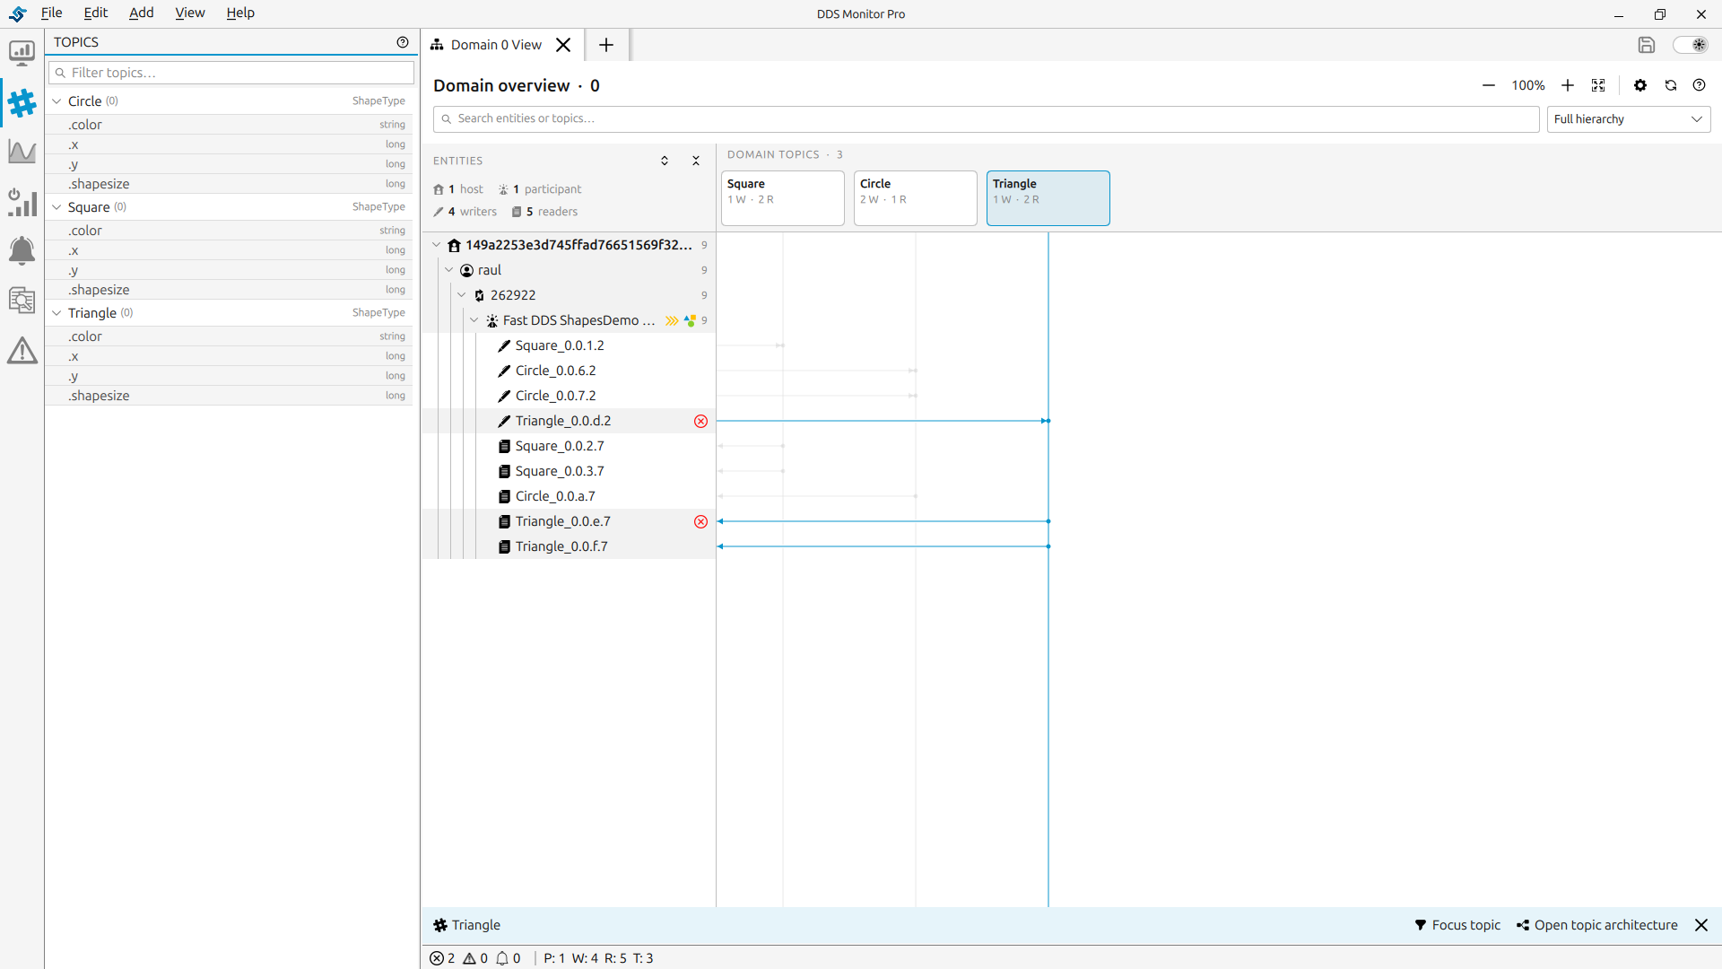Screen dimensions: 1722x969
Task: Add a new view tab
Action: tap(606, 45)
